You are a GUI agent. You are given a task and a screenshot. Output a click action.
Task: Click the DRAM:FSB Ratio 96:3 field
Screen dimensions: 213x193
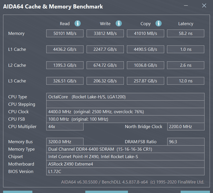click(x=186, y=142)
